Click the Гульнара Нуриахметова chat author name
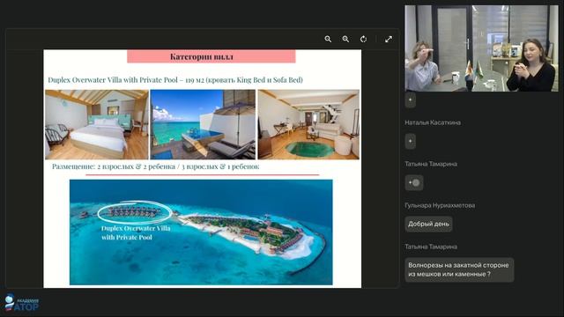Screen dimensions: 564x317 pyautogui.click(x=440, y=205)
